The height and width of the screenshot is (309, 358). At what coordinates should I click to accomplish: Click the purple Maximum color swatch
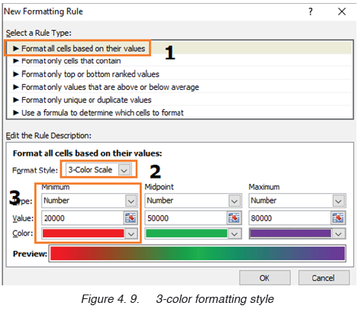291,233
